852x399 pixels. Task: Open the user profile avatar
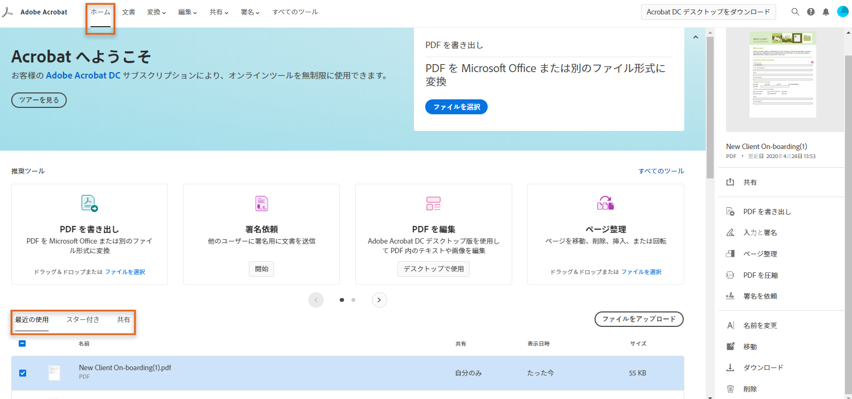click(842, 12)
